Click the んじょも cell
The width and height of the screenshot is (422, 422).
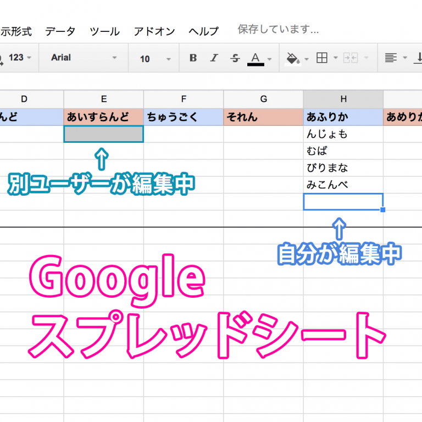coord(343,134)
